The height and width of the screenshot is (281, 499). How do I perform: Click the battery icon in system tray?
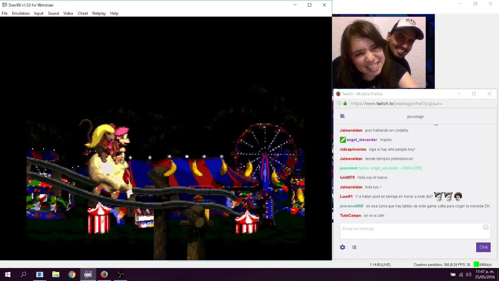453,275
